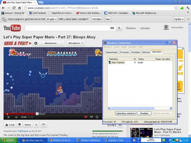Click the Aanmelden sign-in link

pos(177,28)
